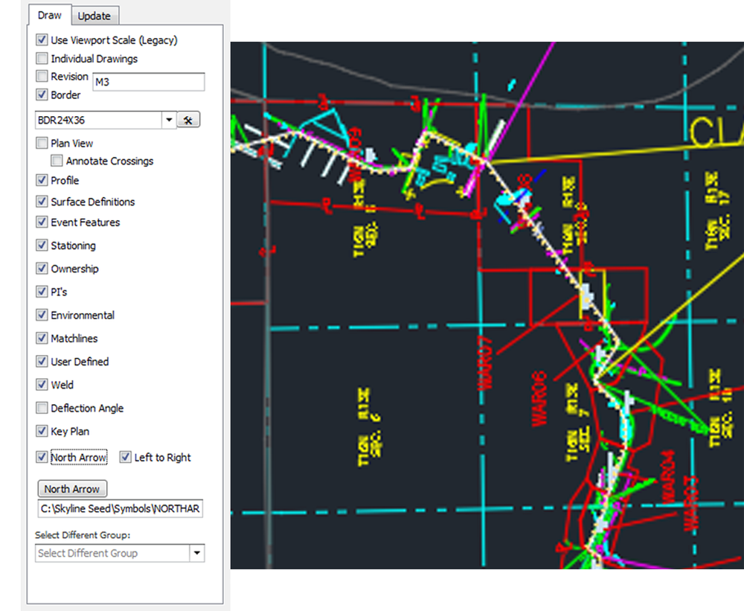Enable Plan View drawing
Screen dimensions: 744x611
(x=42, y=143)
